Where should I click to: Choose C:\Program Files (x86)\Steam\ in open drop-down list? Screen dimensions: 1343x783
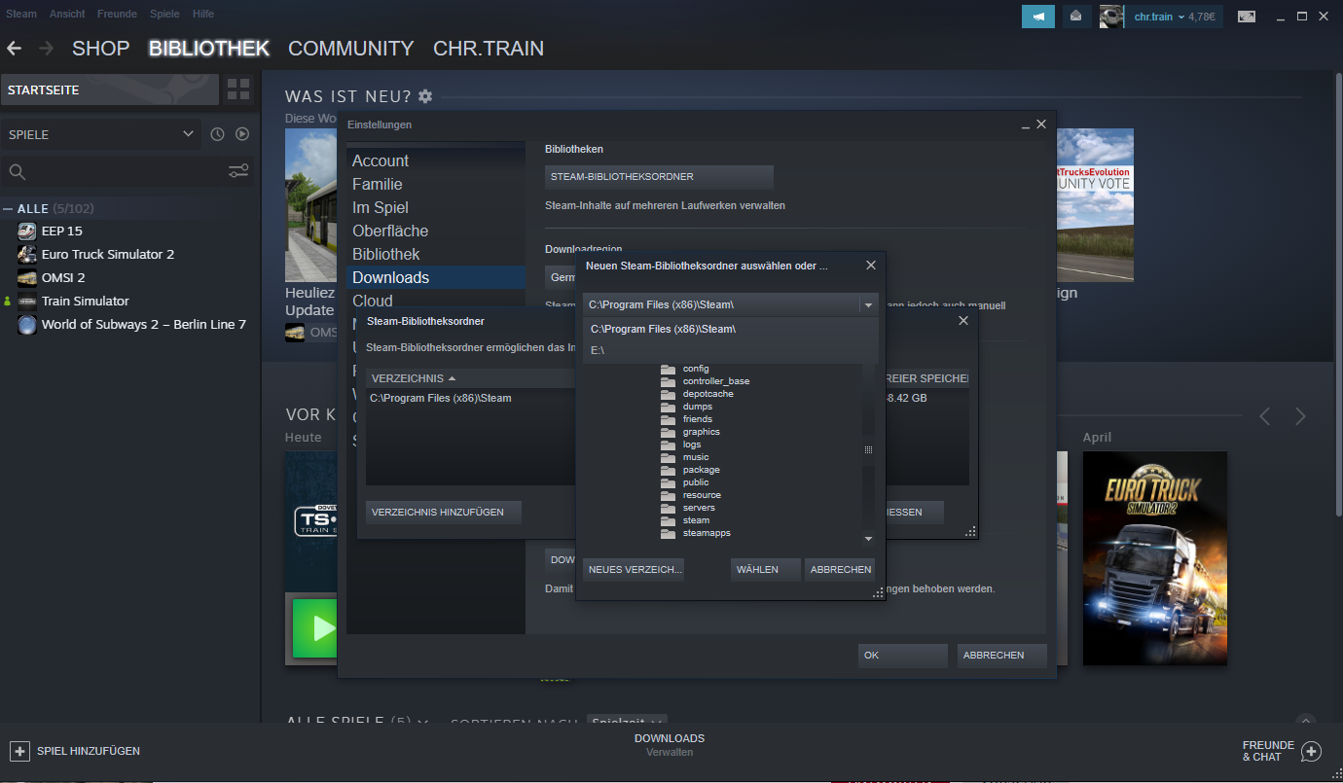click(730, 329)
